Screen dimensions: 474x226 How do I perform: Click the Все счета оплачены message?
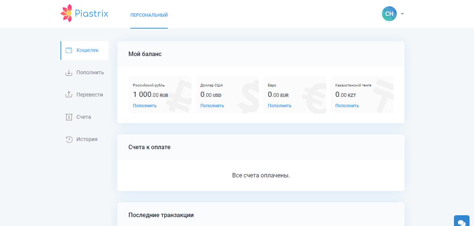click(x=261, y=175)
